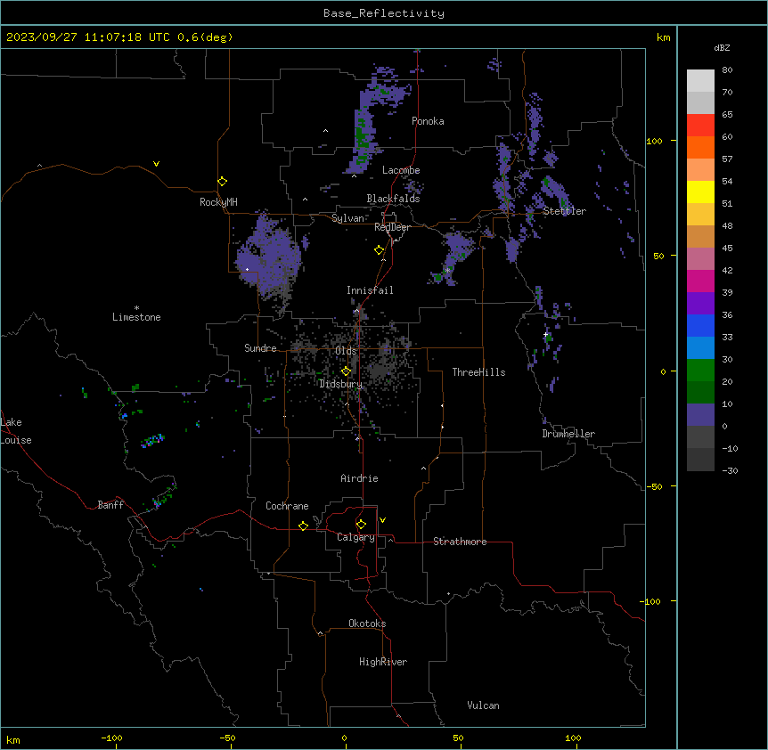Click the yellow marker south of RedDeer
The height and width of the screenshot is (750, 768).
[380, 250]
